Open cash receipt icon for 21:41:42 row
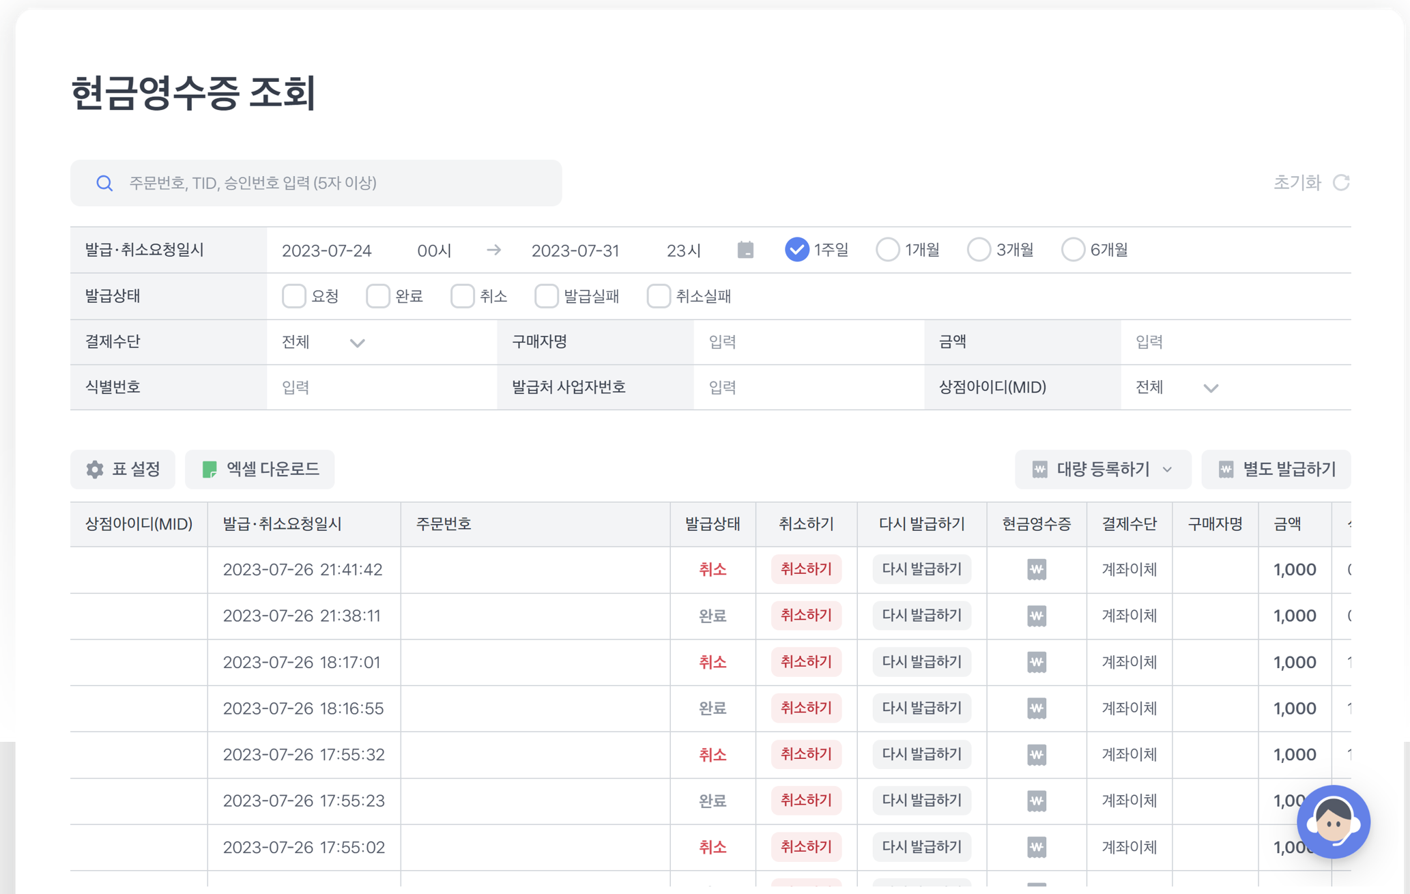Screen dimensions: 1410x894 point(1036,569)
